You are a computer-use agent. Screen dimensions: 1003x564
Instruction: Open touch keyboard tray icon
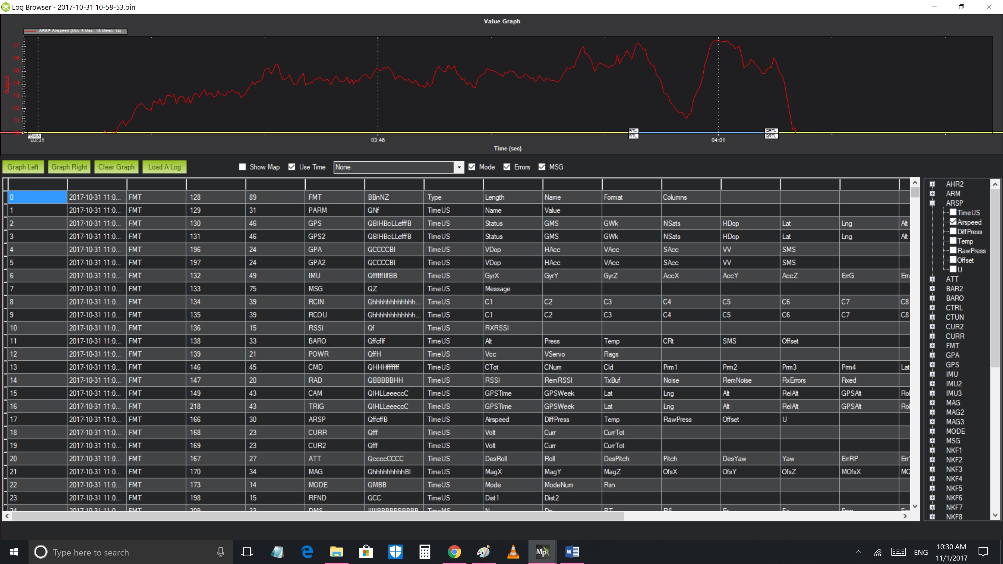click(899, 552)
